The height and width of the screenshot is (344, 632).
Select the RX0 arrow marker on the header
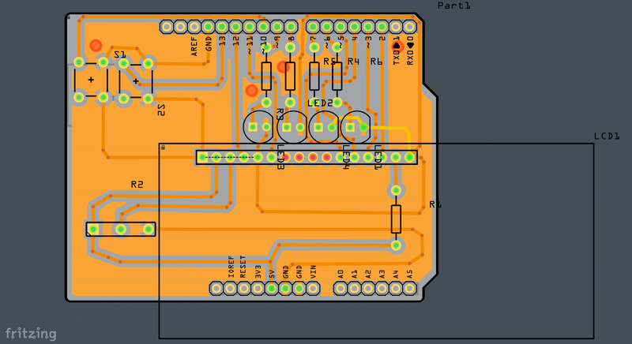410,46
